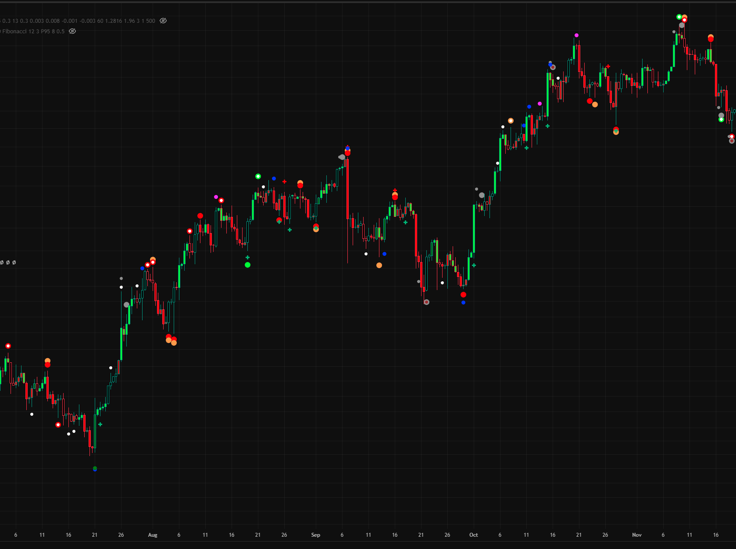This screenshot has width=736, height=549.
Task: Select the green ring marker at the November top
Action: [x=679, y=17]
